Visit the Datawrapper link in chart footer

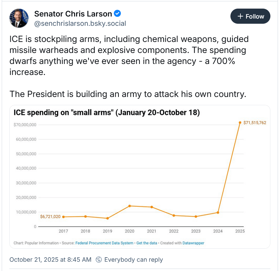[x=193, y=243]
